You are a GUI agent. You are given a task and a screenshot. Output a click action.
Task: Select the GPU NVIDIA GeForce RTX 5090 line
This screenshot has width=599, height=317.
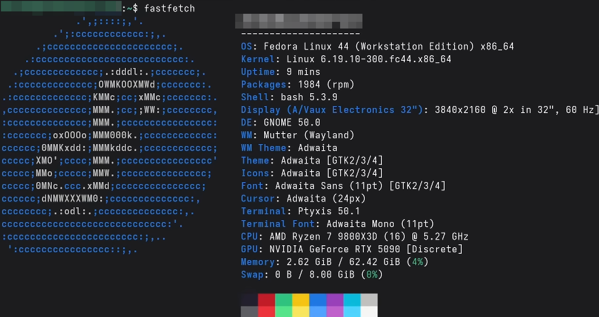tap(352, 249)
